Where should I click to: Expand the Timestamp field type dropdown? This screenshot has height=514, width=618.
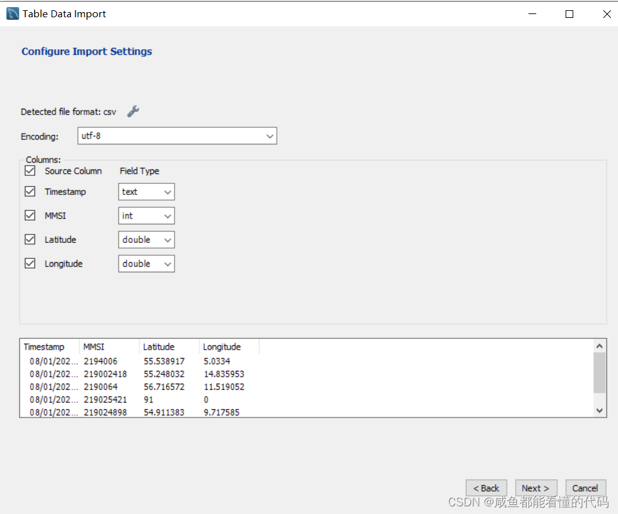(x=146, y=192)
